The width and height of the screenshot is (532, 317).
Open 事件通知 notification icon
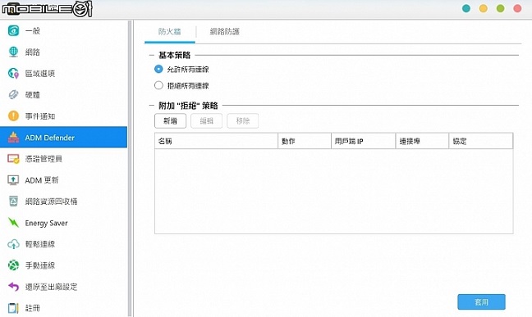14,115
